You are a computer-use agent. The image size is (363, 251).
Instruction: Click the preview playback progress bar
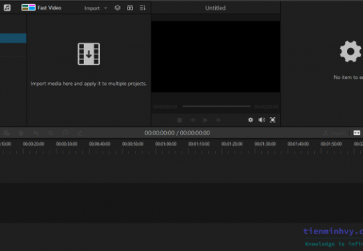pos(216,106)
